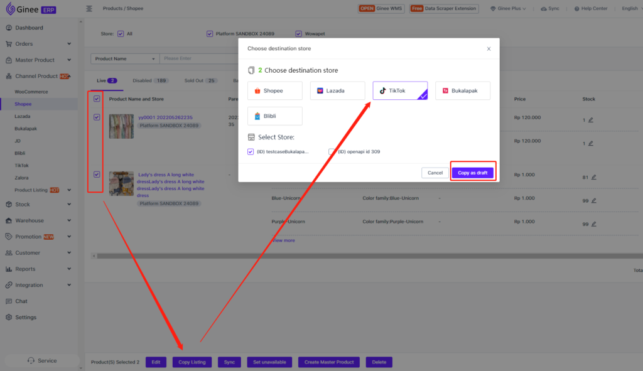This screenshot has height=371, width=643.
Task: Click the Channel Product icon
Action: click(9, 76)
